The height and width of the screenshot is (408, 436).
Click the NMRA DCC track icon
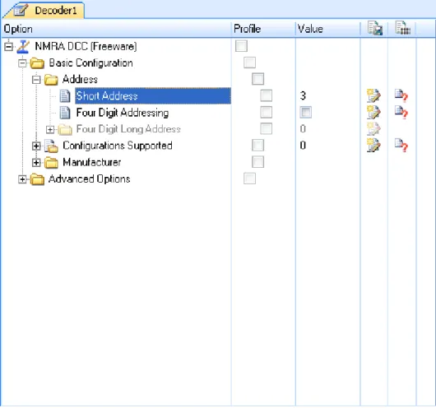tap(23, 46)
